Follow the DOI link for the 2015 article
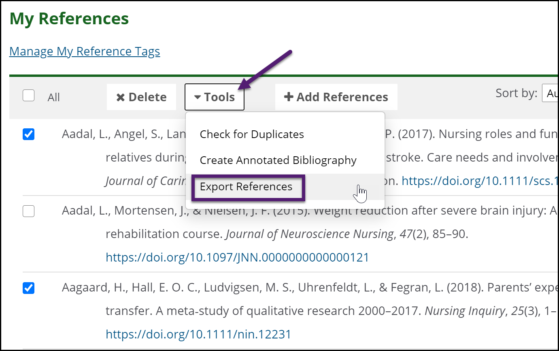The height and width of the screenshot is (351, 559). coord(237,257)
